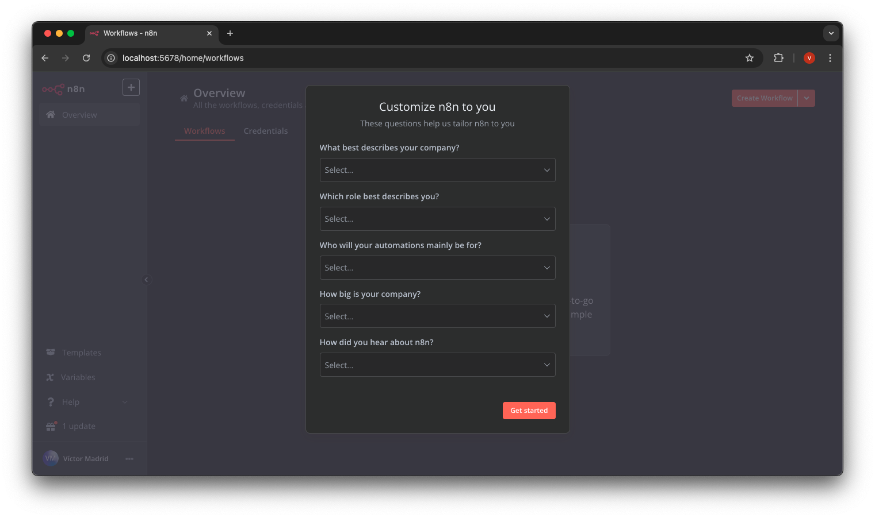The image size is (875, 518).
Task: Open the browser extensions puzzle icon
Action: click(x=778, y=58)
